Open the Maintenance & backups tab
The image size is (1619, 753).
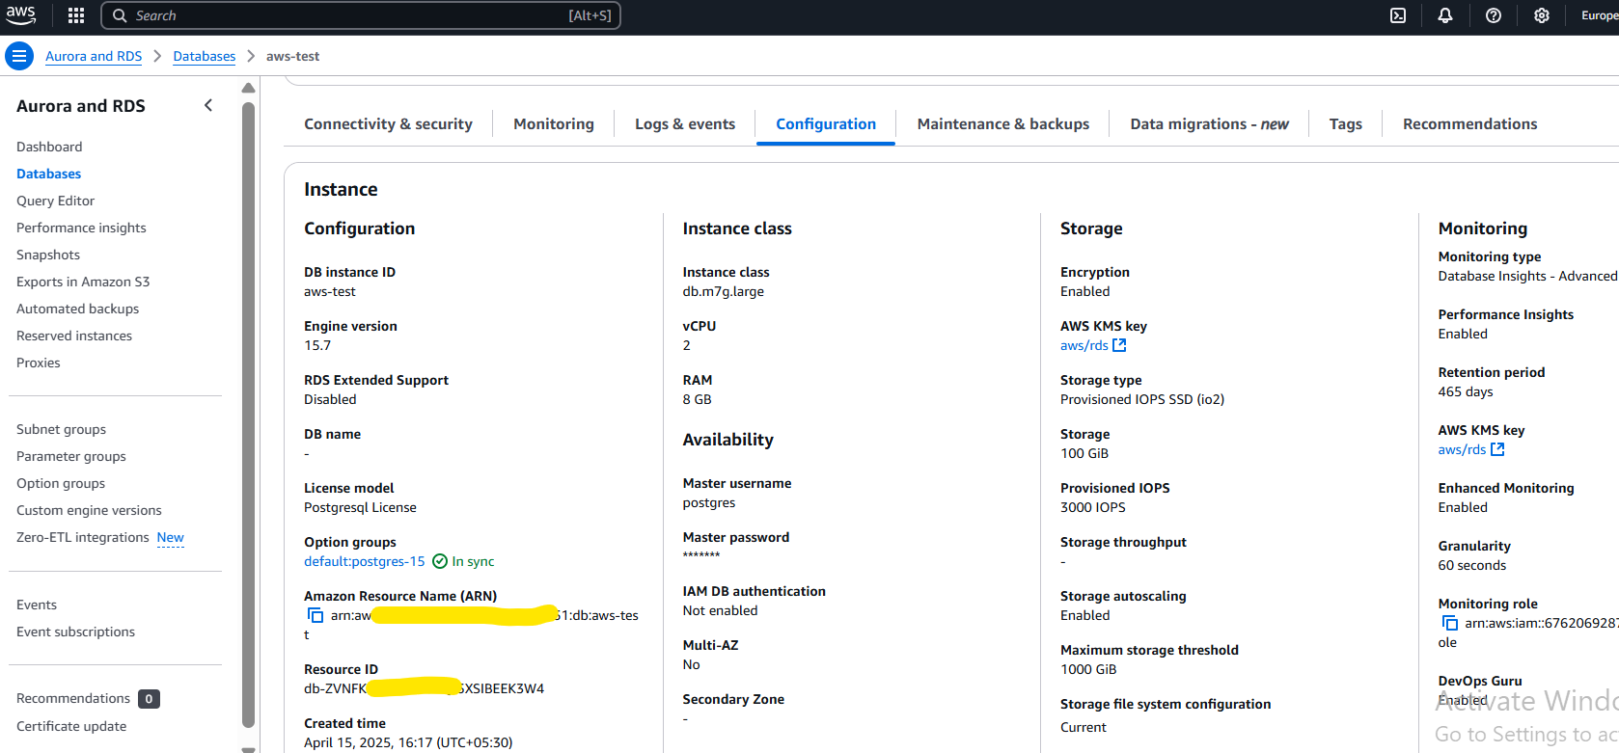1003,123
